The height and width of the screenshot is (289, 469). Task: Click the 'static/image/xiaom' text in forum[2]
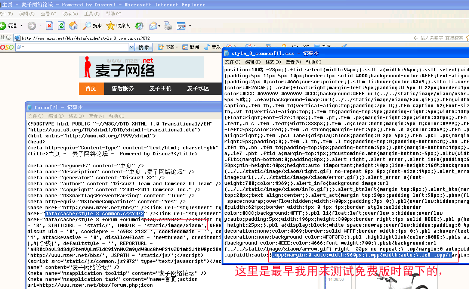tap(175, 226)
